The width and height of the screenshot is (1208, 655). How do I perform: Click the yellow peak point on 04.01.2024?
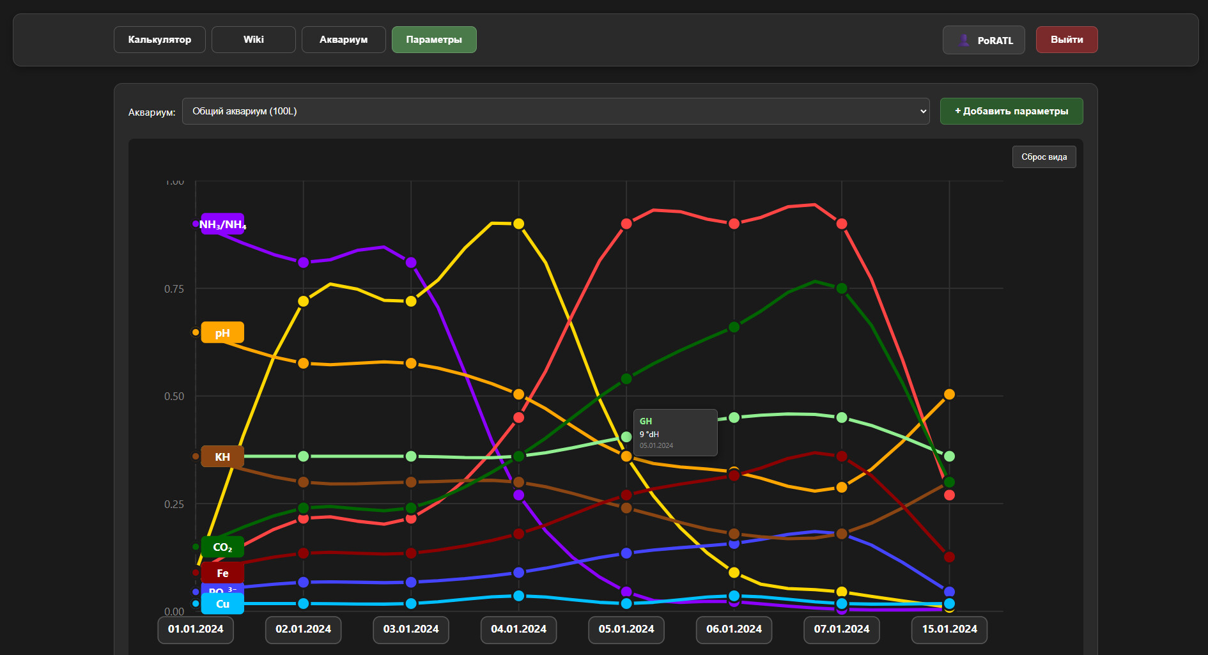point(518,224)
